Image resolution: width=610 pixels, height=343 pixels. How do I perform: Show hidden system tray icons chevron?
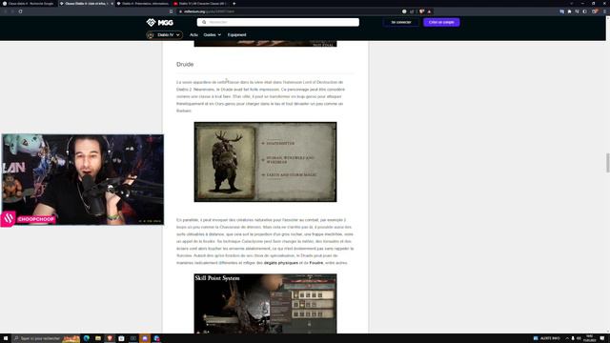(567, 338)
